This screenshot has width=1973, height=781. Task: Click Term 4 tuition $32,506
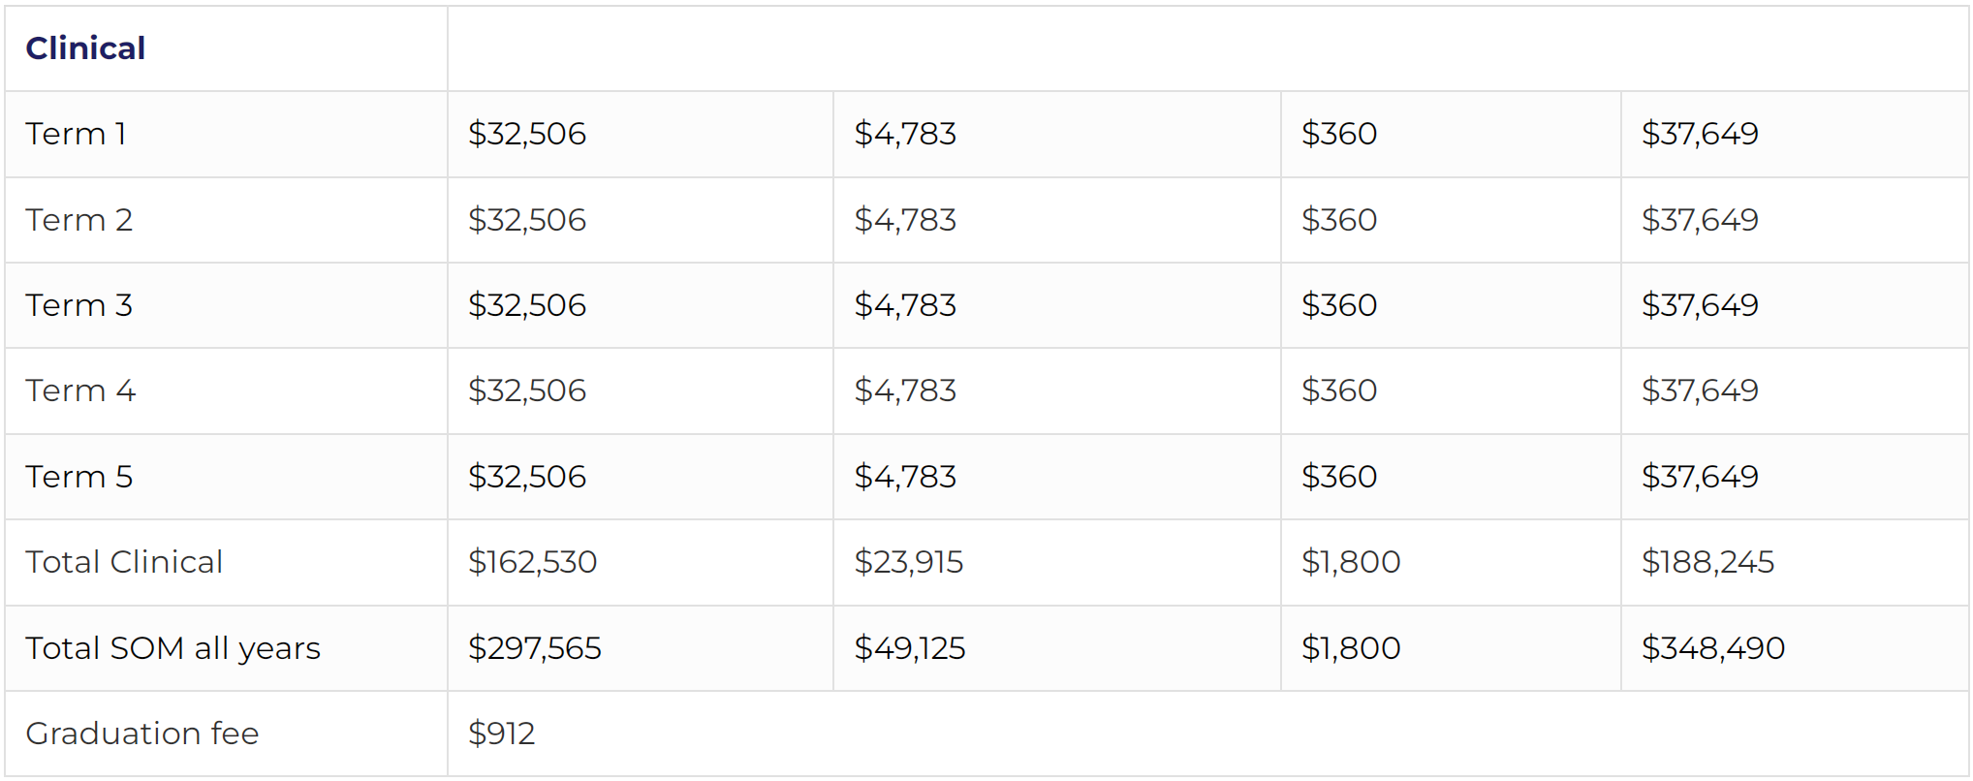(527, 390)
